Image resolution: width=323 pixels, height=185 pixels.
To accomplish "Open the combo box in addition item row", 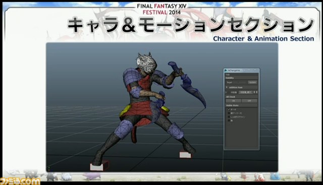I will pyautogui.click(x=246, y=92).
